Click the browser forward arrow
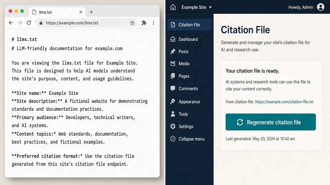This screenshot has height=185, width=330. (x=20, y=23)
